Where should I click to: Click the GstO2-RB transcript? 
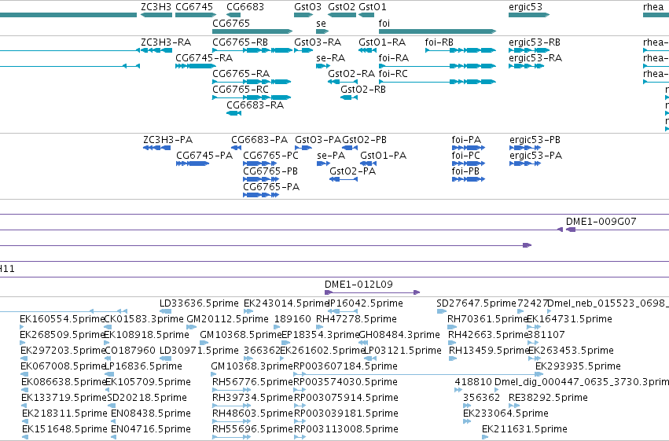point(348,97)
